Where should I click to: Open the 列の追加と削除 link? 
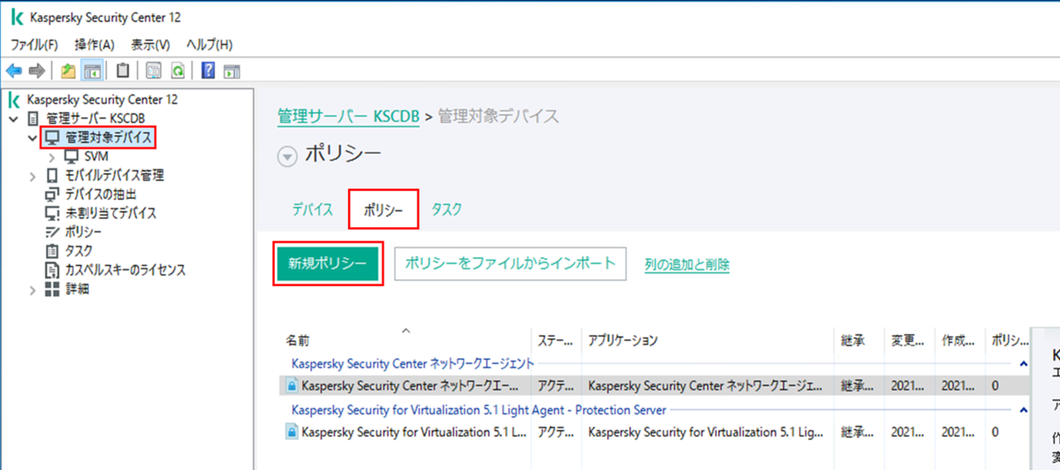[x=687, y=264]
